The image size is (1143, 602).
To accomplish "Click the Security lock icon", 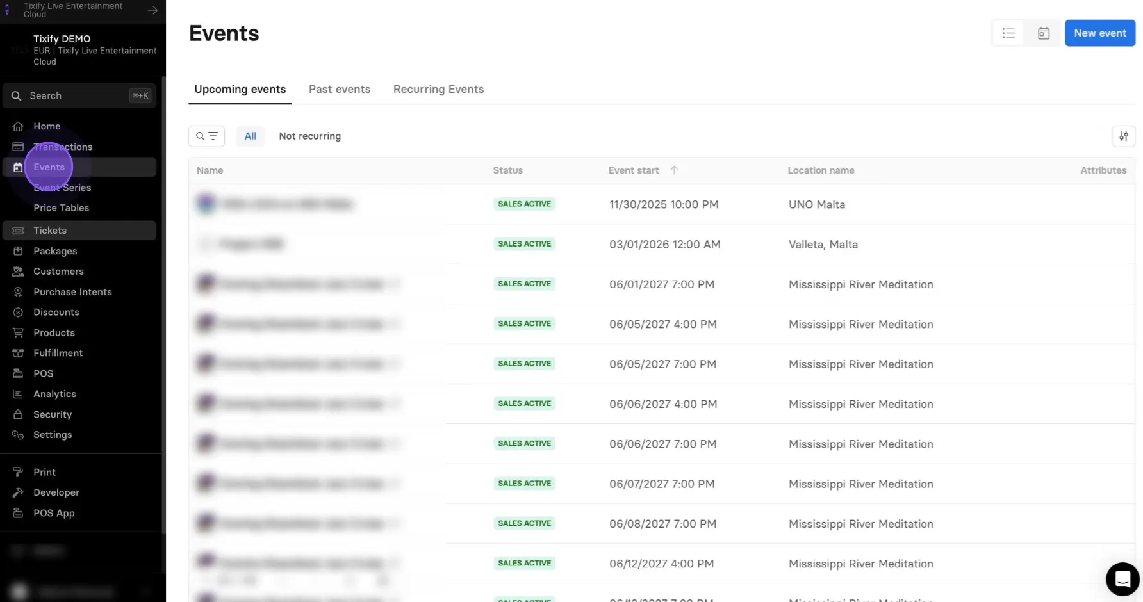I will 18,414.
